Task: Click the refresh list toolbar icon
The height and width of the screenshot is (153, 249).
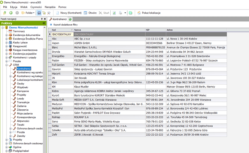Action: coord(114,13)
